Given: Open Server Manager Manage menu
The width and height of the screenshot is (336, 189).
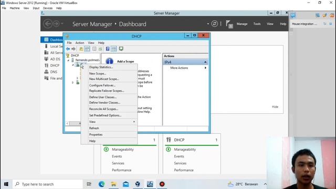Looking at the screenshot, I should [242, 24].
